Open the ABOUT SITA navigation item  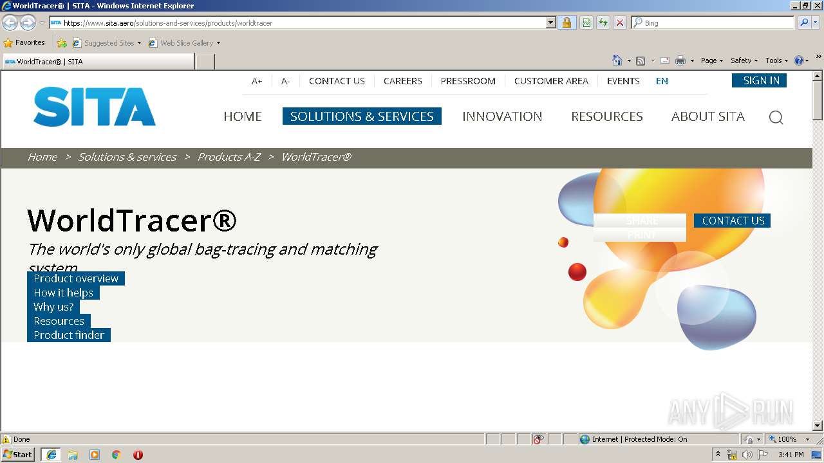(708, 116)
